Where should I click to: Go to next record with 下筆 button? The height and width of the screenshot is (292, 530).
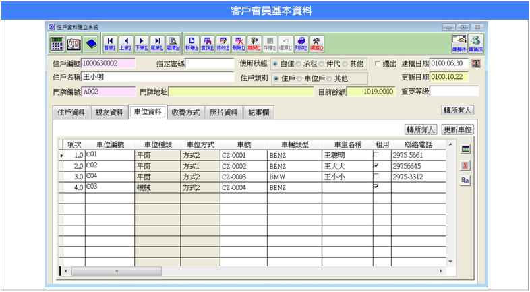point(141,43)
